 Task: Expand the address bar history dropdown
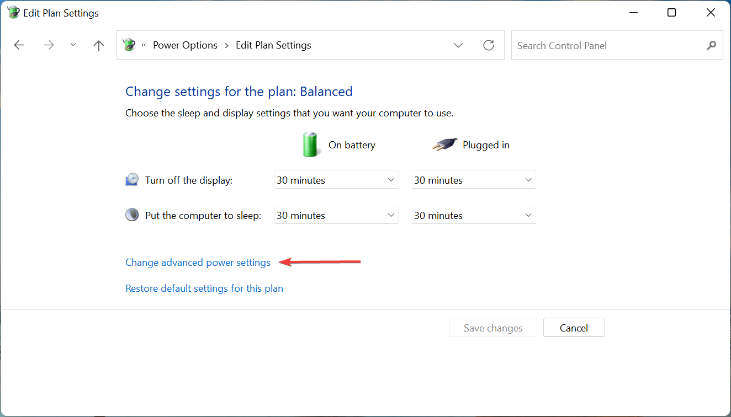click(x=458, y=45)
